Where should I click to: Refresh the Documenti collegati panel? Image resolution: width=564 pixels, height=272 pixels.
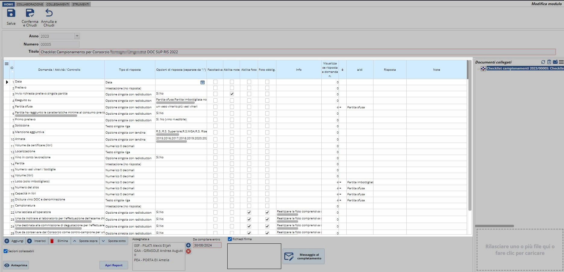543,62
